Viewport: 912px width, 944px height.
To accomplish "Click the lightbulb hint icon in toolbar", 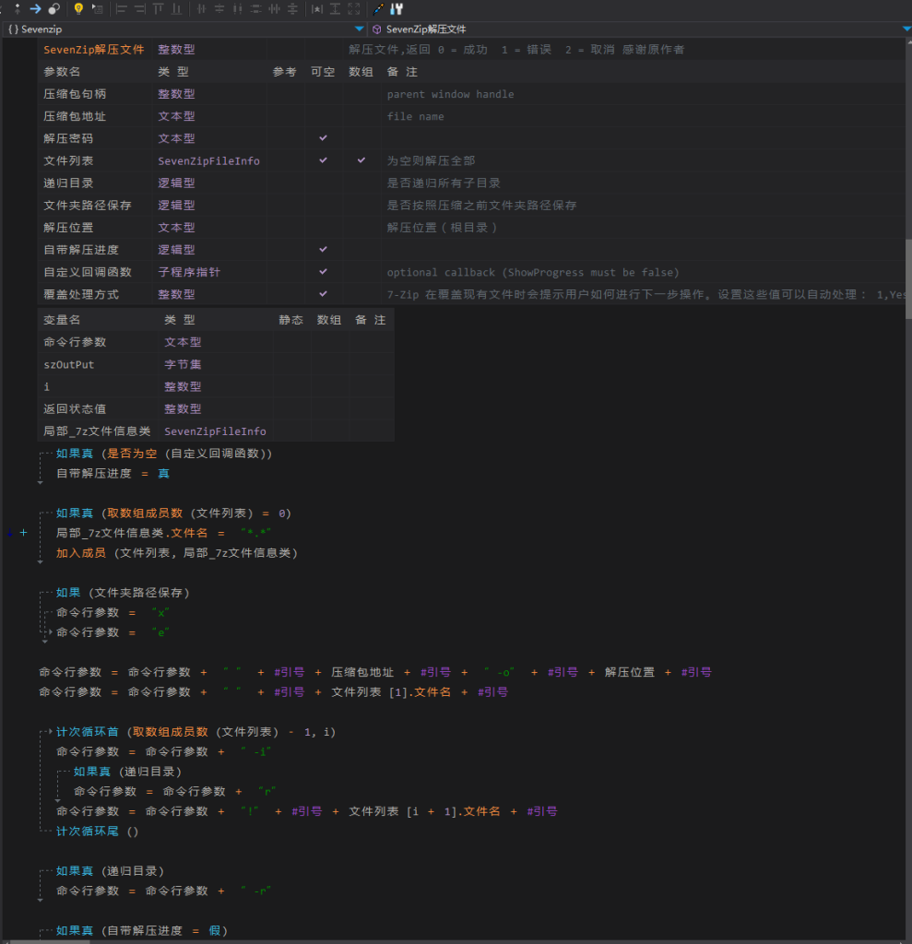I will [78, 9].
